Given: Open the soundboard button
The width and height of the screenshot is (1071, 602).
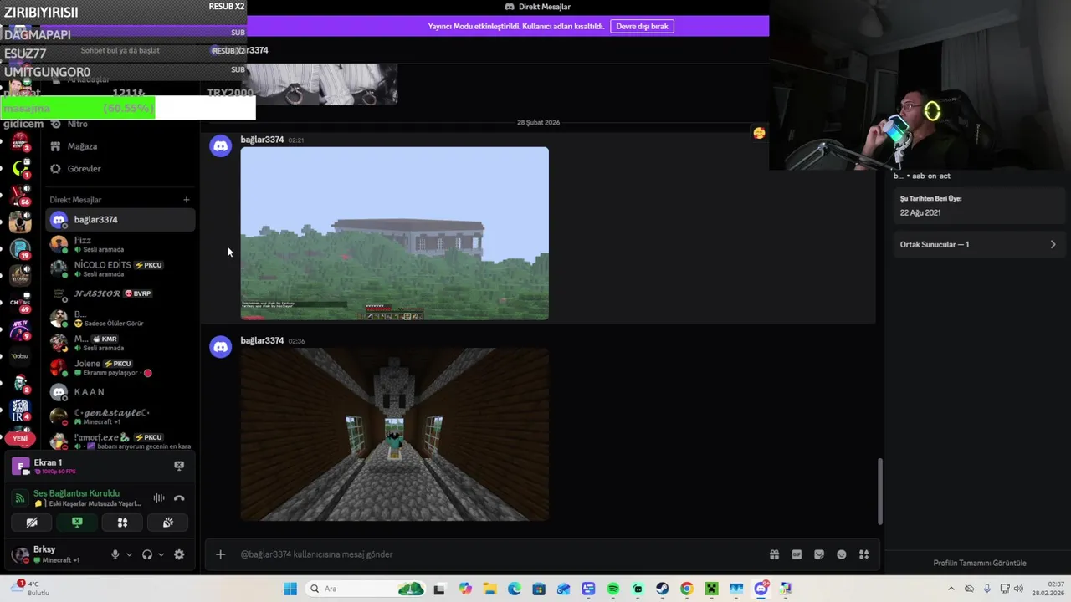Looking at the screenshot, I should point(167,523).
